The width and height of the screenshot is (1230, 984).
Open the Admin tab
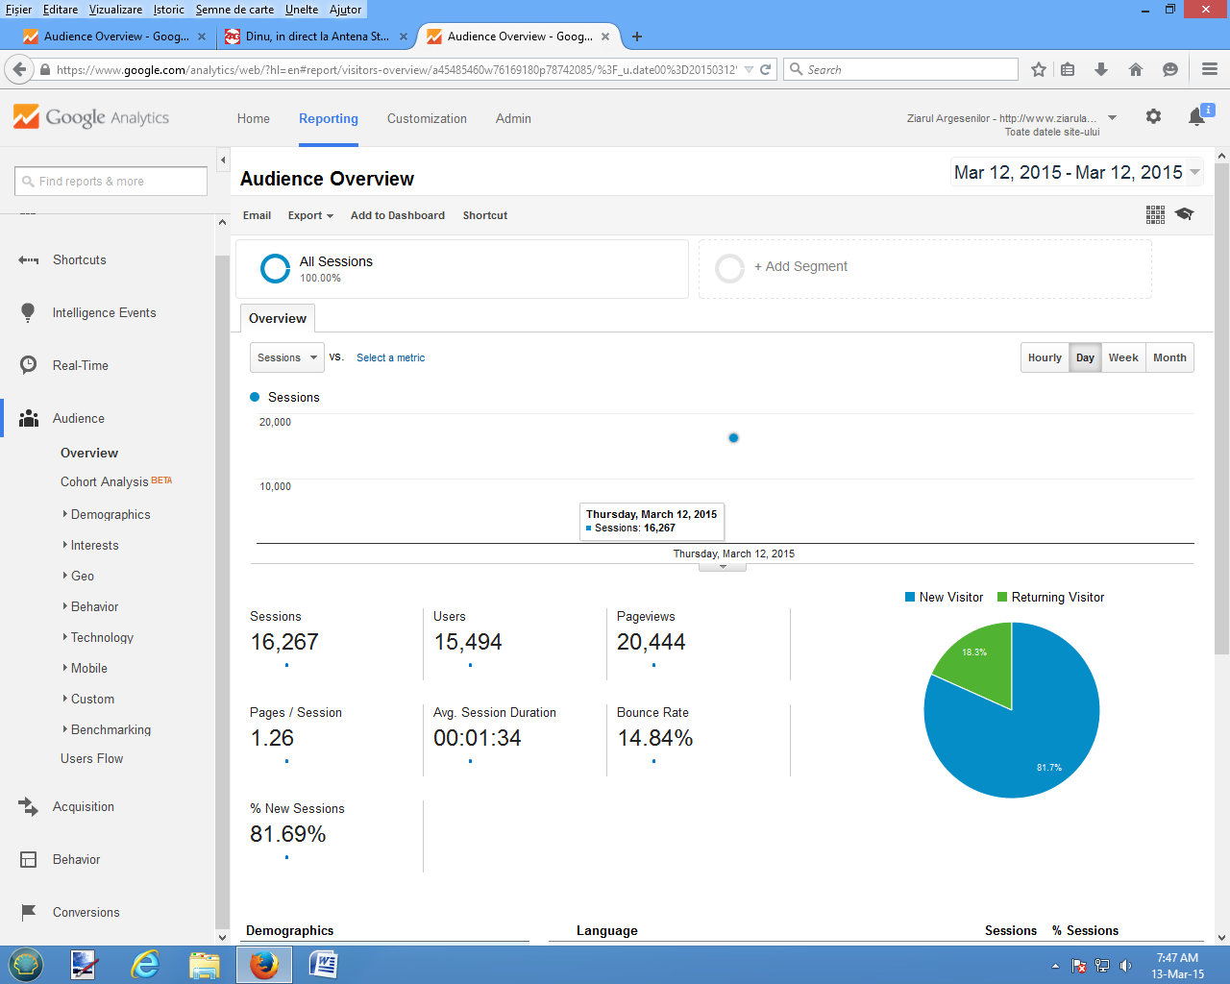click(x=513, y=118)
